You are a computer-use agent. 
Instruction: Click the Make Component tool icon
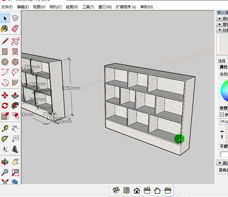15,18
